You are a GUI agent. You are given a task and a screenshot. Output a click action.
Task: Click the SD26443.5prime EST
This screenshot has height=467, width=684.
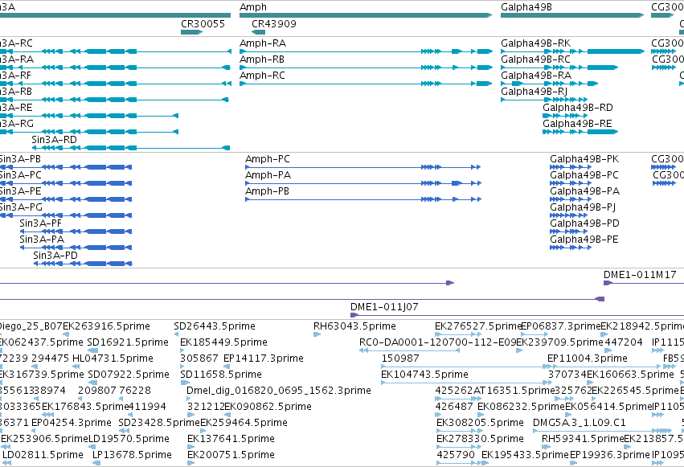pyautogui.click(x=176, y=334)
